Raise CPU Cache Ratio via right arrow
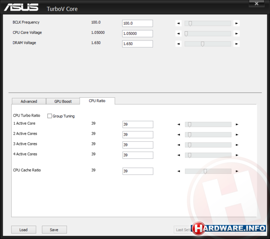270x239 pixels. (237, 171)
